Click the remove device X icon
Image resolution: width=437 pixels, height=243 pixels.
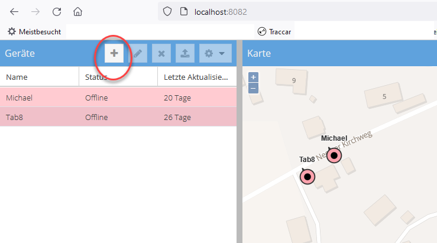(x=161, y=53)
